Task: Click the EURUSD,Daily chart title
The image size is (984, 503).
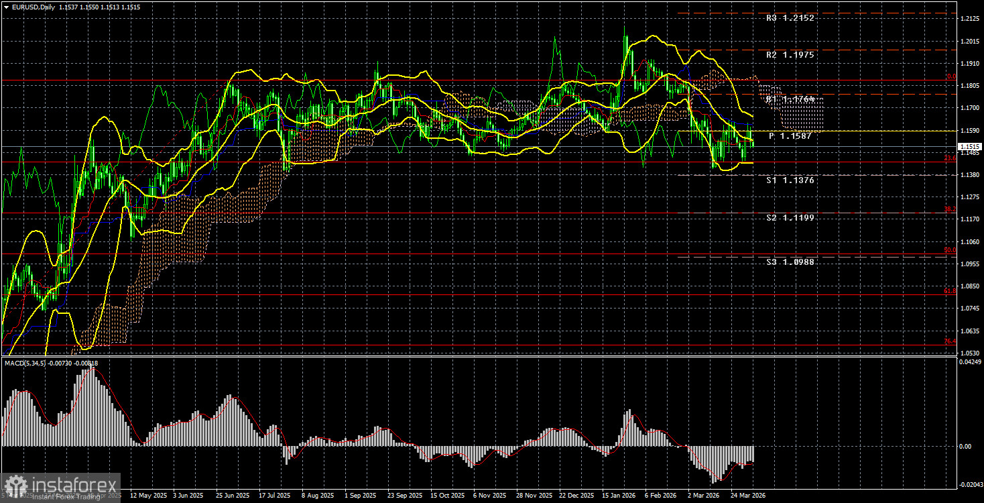Action: coord(34,6)
